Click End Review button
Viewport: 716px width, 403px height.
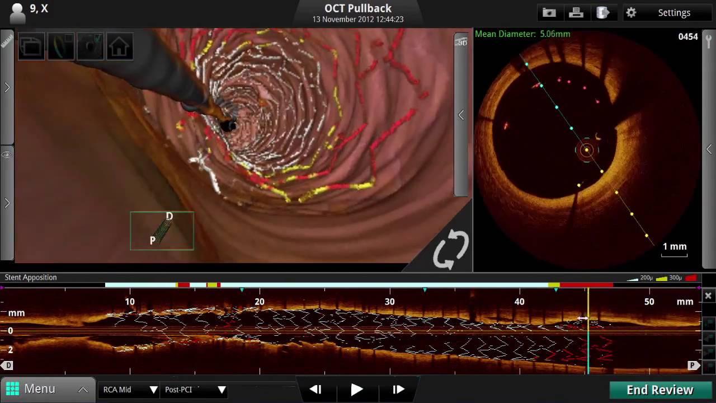[660, 390]
